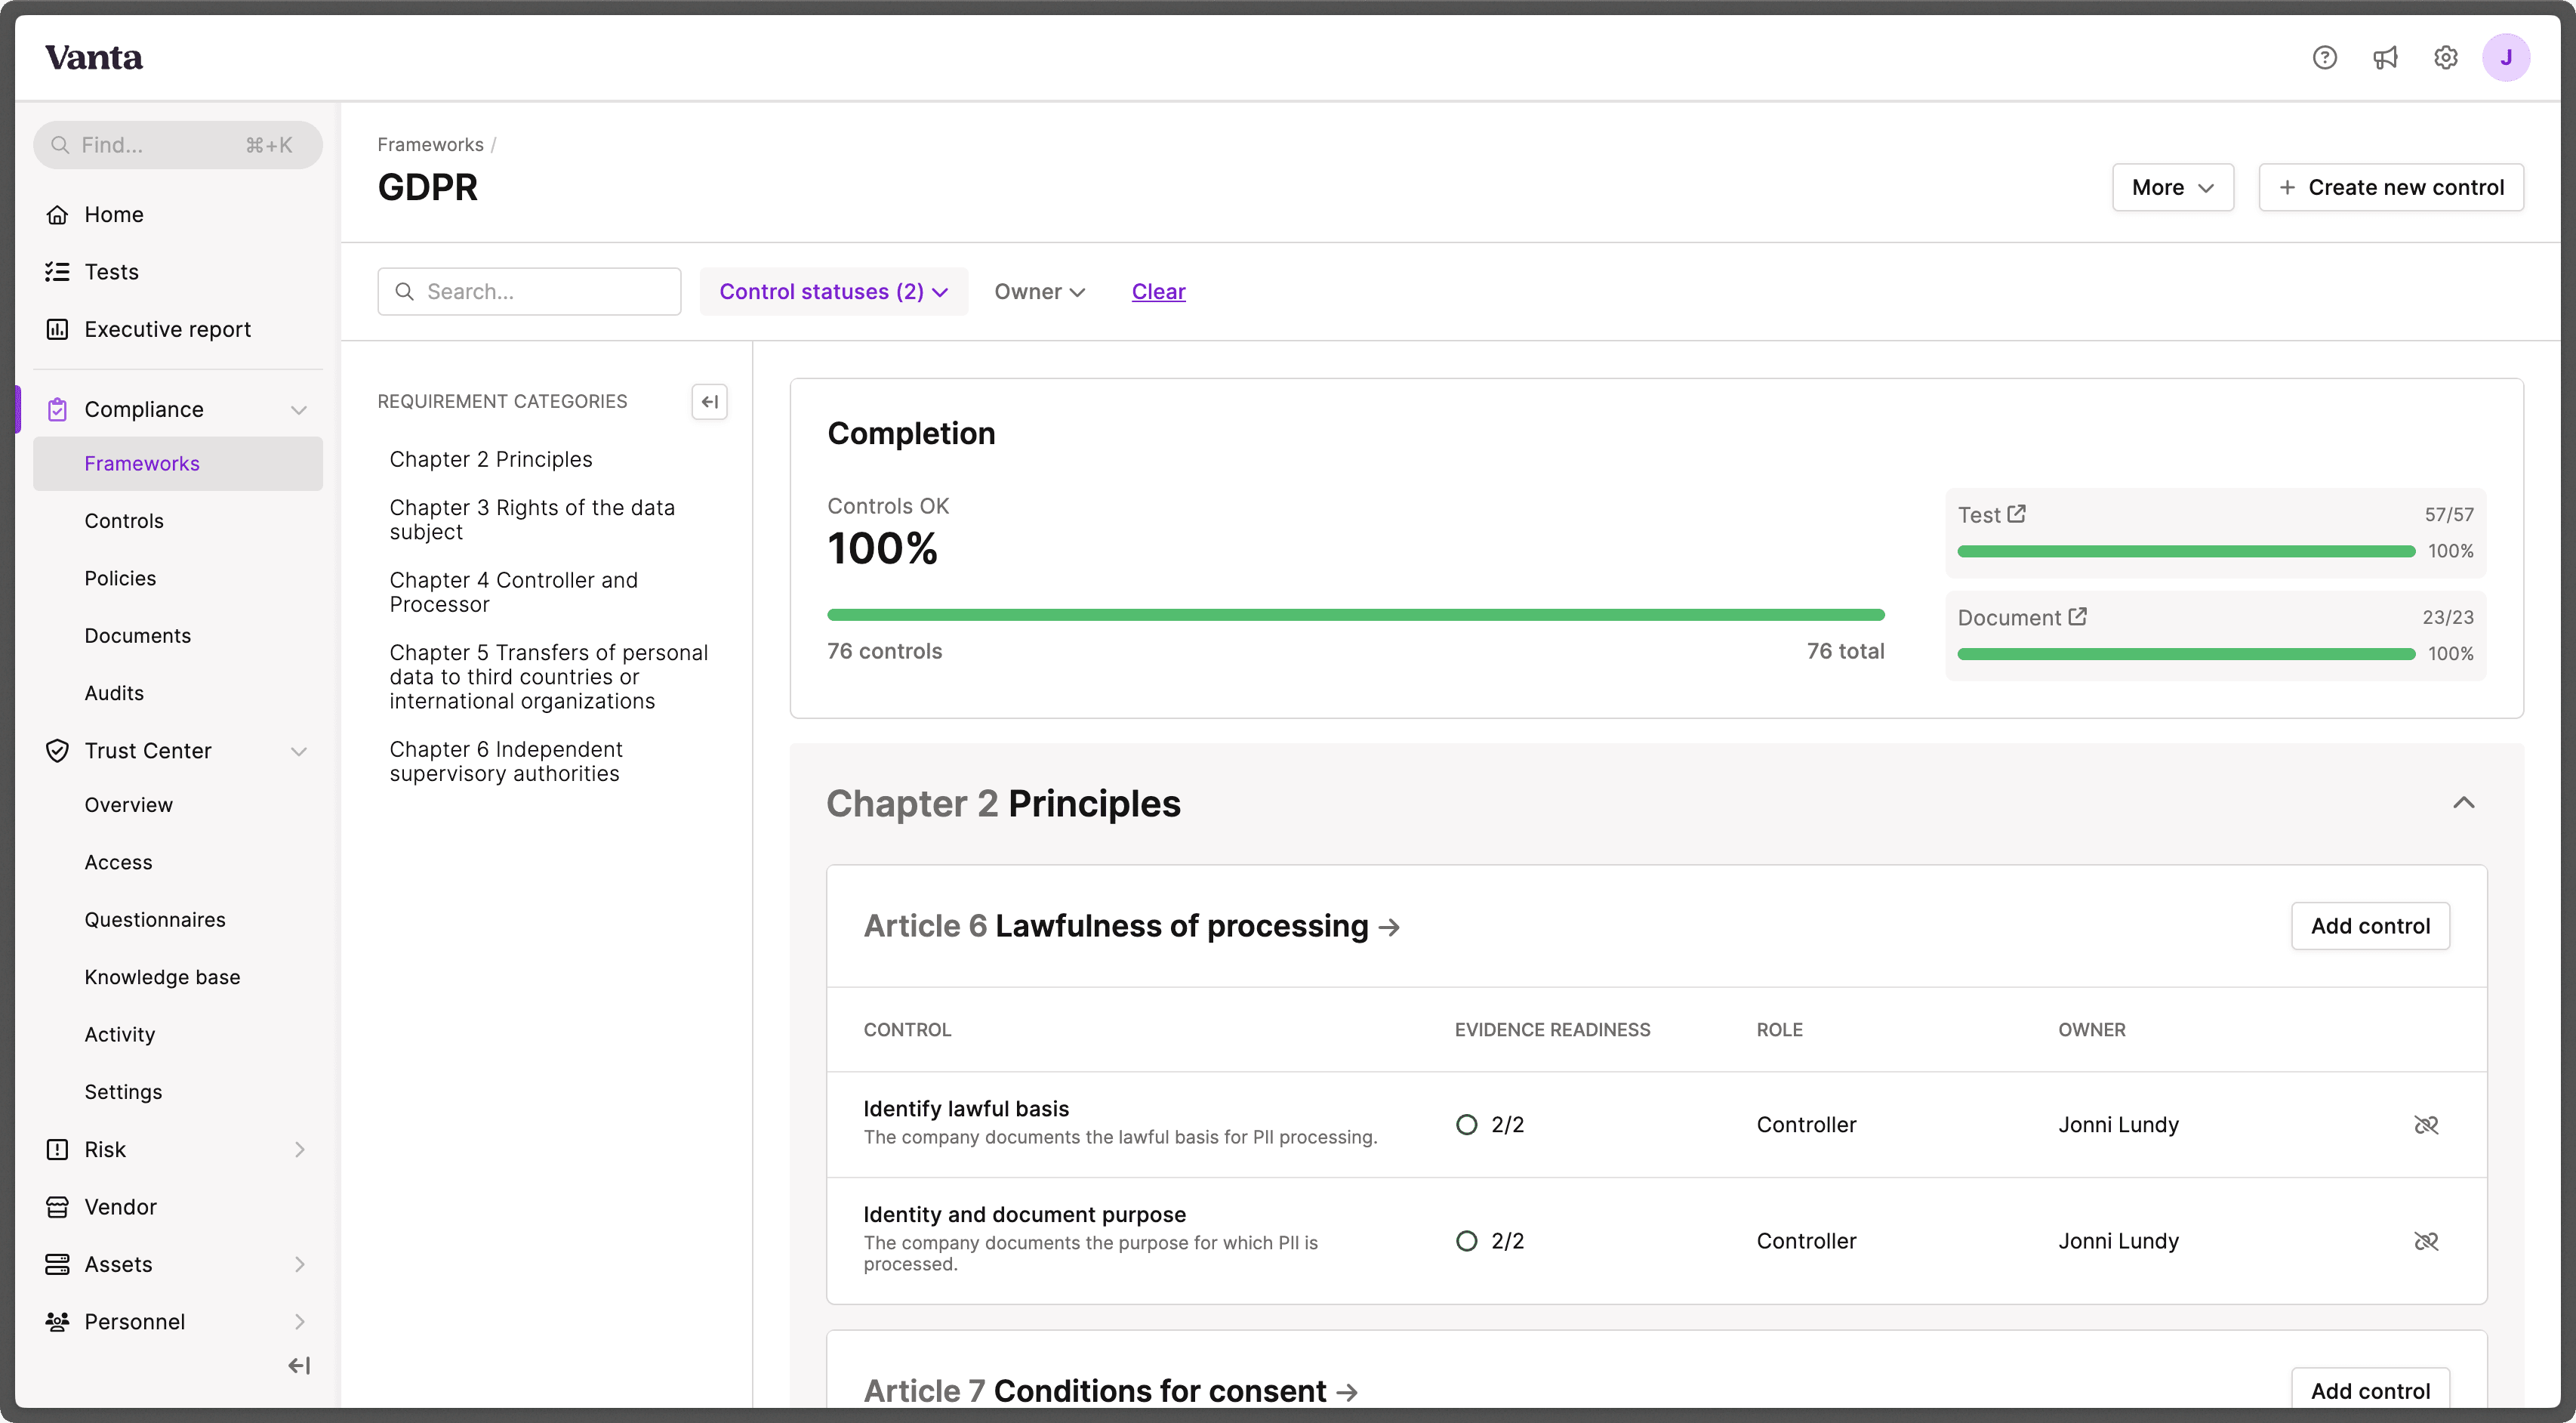Image resolution: width=2576 pixels, height=1423 pixels.
Task: Open the Document external link icon
Action: pyautogui.click(x=2078, y=616)
